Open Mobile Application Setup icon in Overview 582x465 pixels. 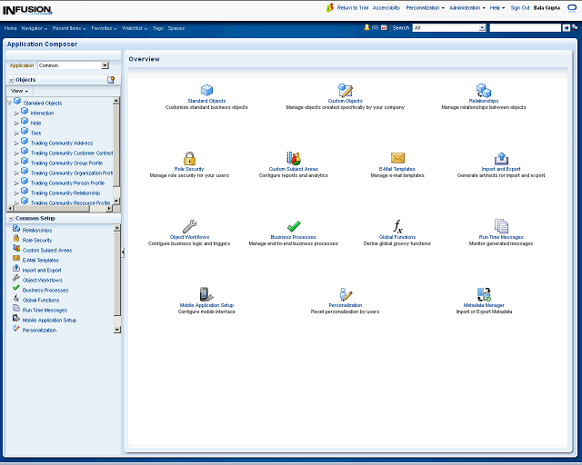click(206, 294)
